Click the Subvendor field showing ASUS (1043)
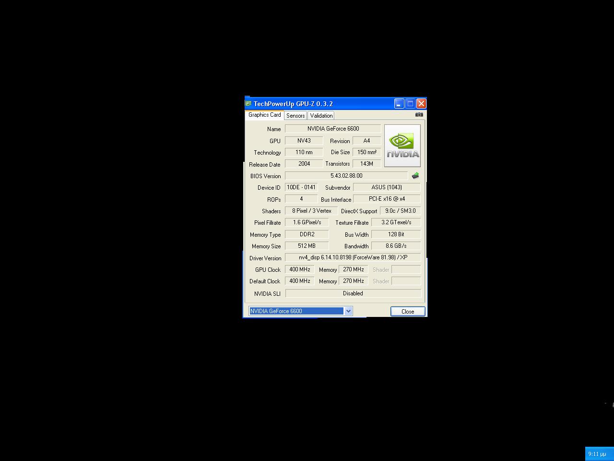Viewport: 614px width, 461px height. 387,187
